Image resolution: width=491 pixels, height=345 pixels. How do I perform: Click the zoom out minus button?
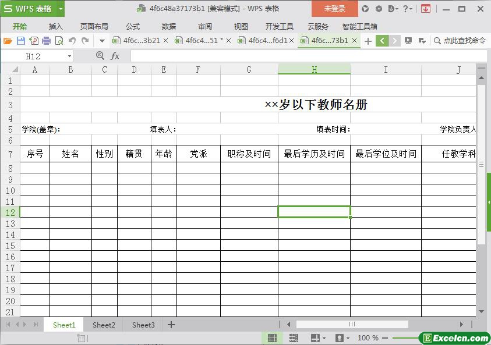(x=385, y=338)
